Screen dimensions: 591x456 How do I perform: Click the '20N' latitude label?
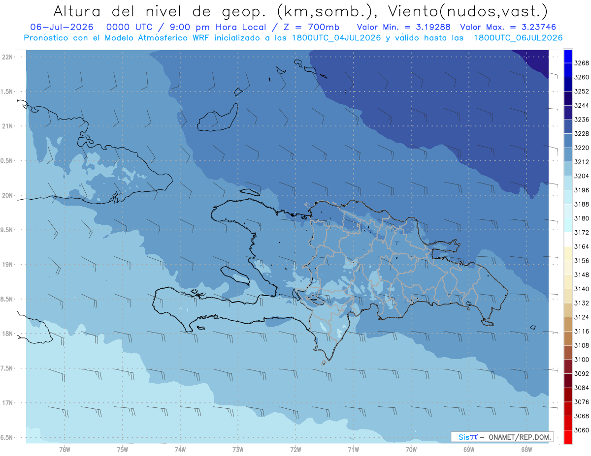(x=7, y=195)
